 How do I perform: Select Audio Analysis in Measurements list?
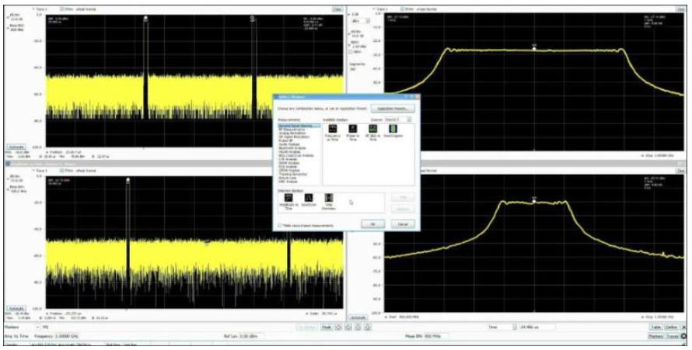pyautogui.click(x=288, y=144)
